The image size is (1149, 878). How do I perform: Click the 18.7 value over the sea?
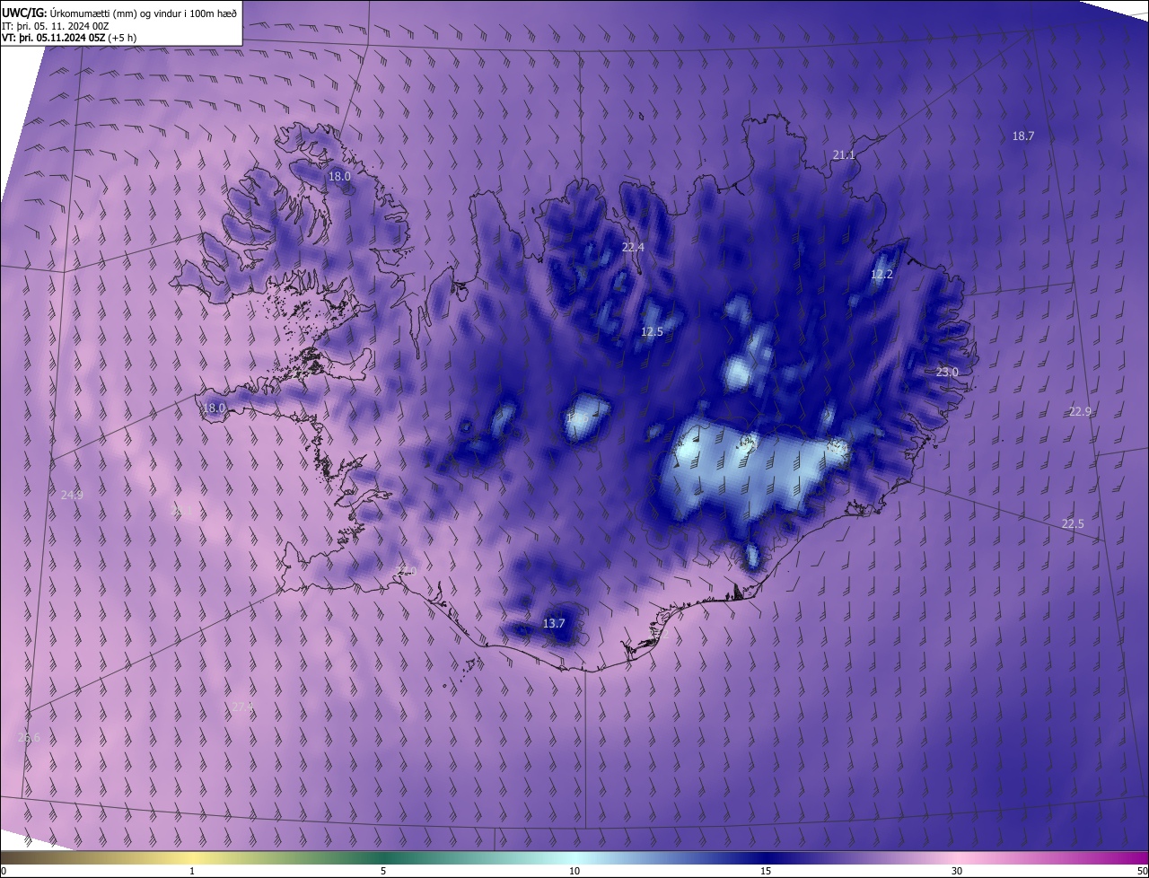(x=1023, y=136)
